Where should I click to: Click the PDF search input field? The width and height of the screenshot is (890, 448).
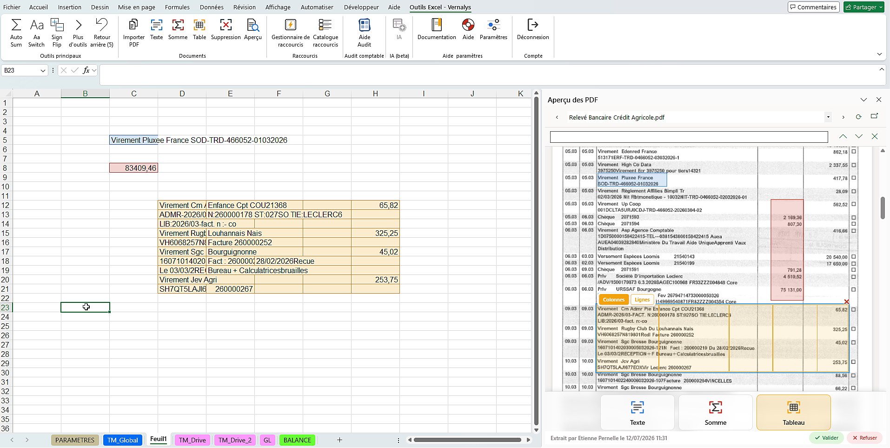click(689, 137)
